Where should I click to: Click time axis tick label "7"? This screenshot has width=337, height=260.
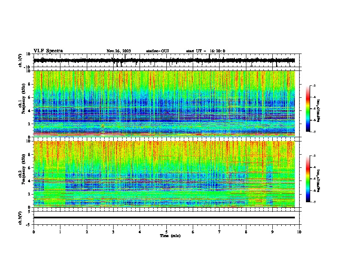(220, 232)
